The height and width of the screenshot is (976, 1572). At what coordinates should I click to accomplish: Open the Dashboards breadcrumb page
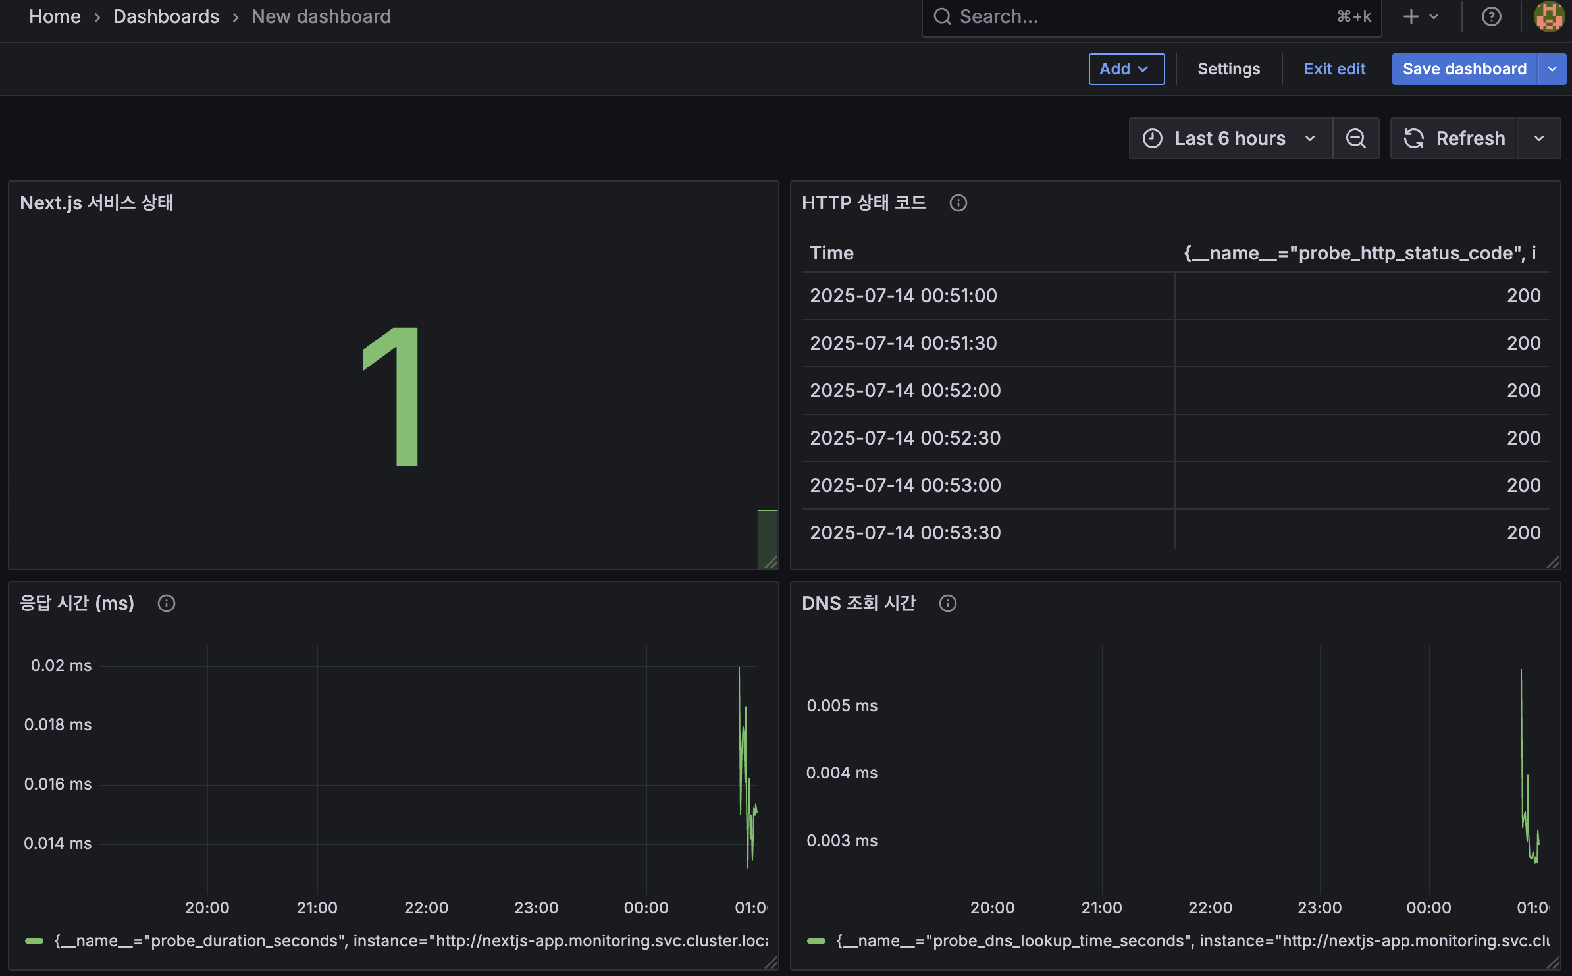tap(166, 16)
